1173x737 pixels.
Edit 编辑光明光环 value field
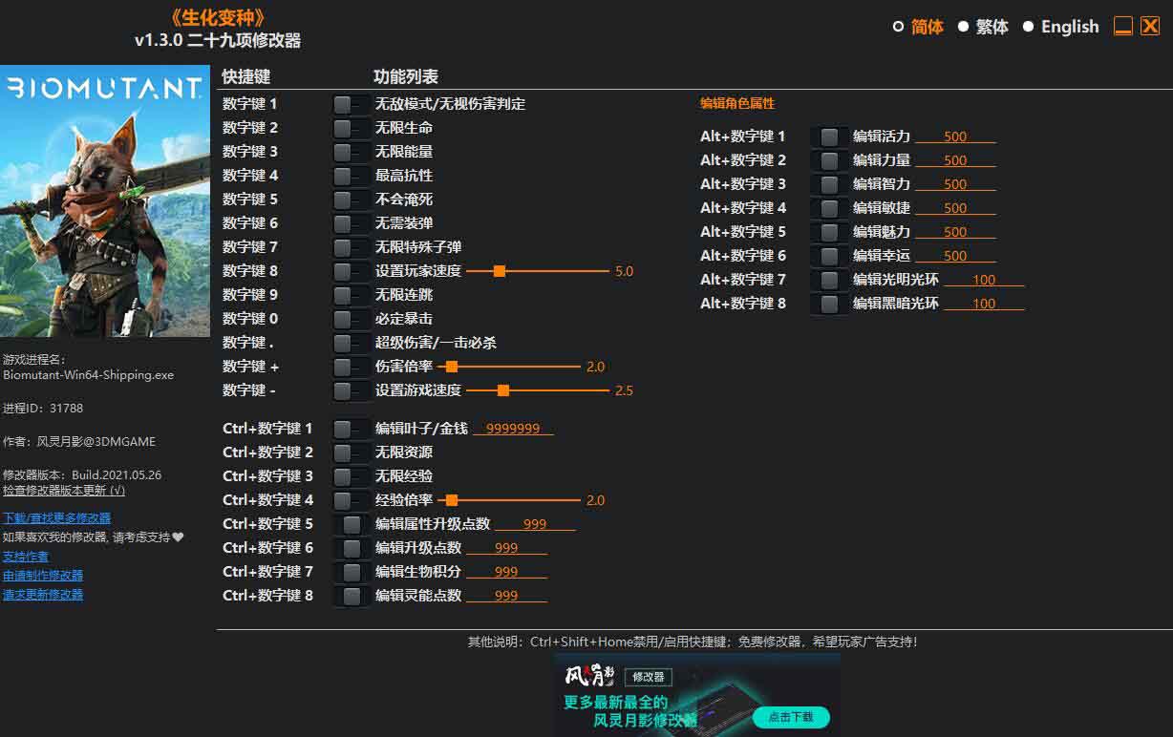[x=984, y=280]
